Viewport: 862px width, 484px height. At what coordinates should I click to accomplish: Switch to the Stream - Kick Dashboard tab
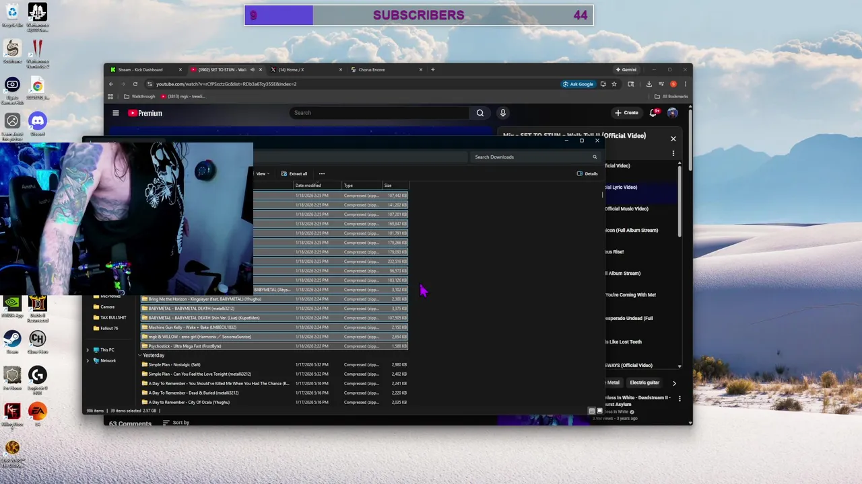tap(145, 70)
